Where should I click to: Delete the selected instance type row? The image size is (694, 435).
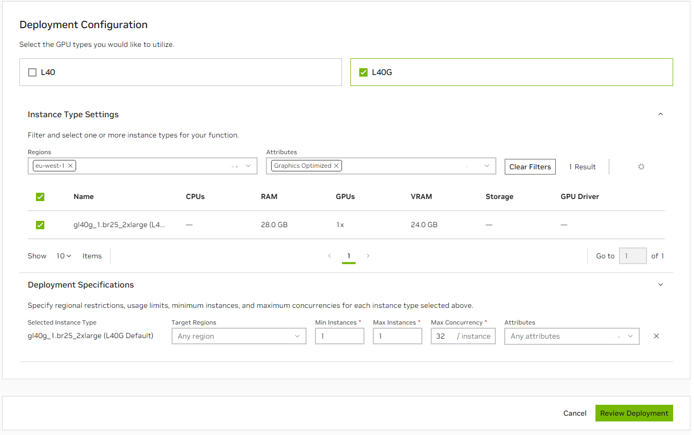point(656,336)
